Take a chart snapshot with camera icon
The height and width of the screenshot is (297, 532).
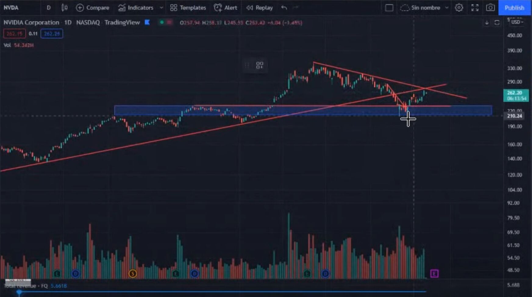(490, 8)
